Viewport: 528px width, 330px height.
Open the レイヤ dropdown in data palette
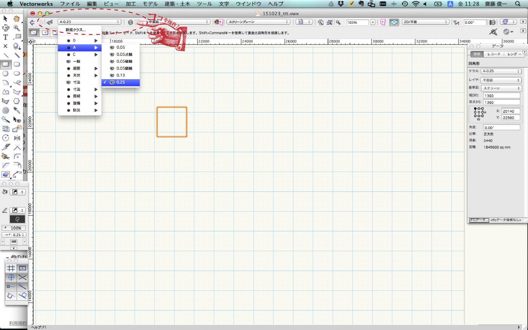pyautogui.click(x=501, y=80)
